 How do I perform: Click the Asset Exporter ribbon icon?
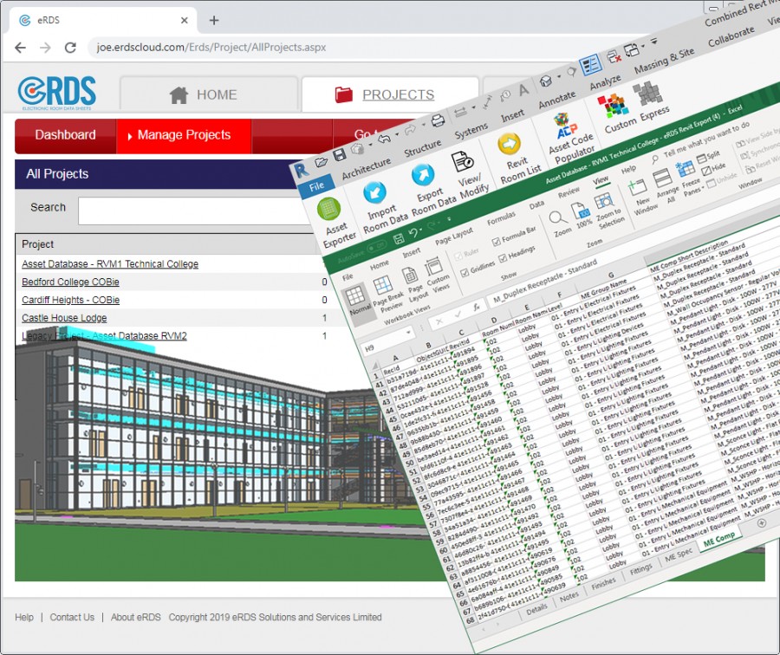[x=328, y=209]
